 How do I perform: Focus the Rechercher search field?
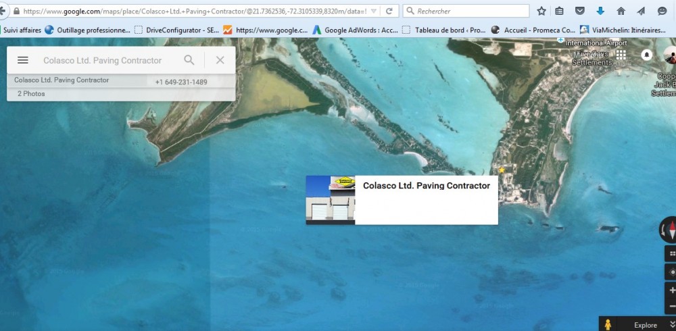coord(466,11)
